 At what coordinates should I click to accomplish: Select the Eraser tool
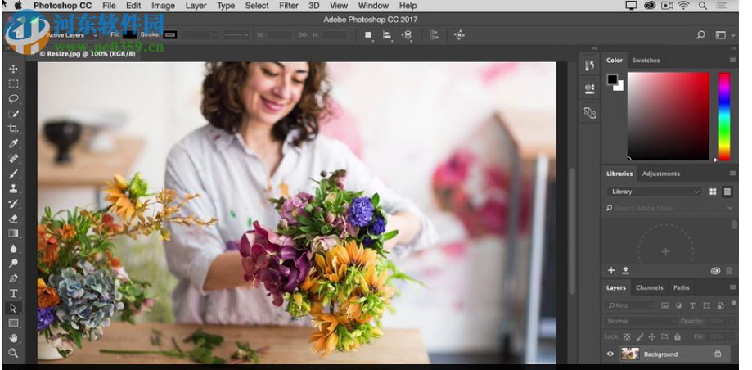[x=13, y=219]
